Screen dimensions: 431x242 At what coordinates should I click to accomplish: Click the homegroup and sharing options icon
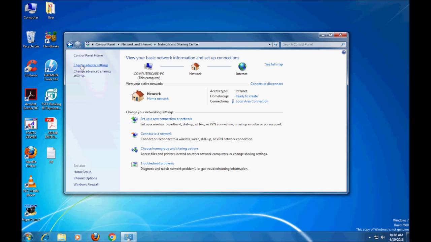click(134, 150)
